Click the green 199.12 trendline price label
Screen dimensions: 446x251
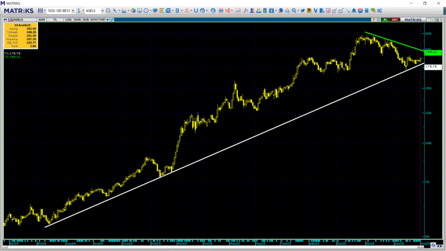(x=432, y=52)
